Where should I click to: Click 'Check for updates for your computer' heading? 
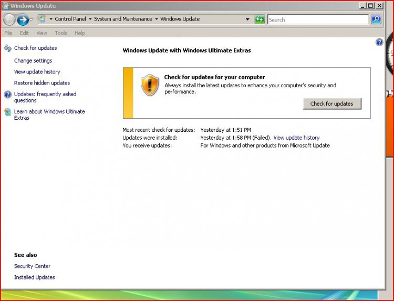pos(214,77)
